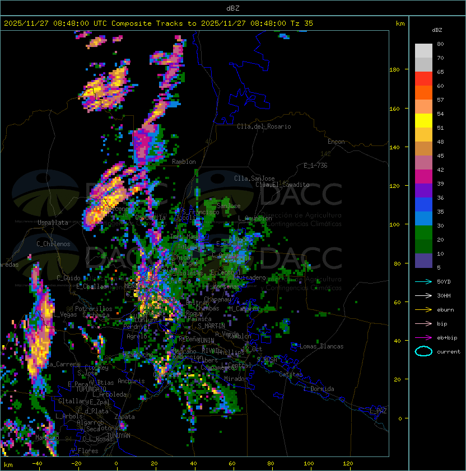This screenshot has width=466, height=471.
Task: Click the L_PAZ map label
Action: click(x=378, y=411)
